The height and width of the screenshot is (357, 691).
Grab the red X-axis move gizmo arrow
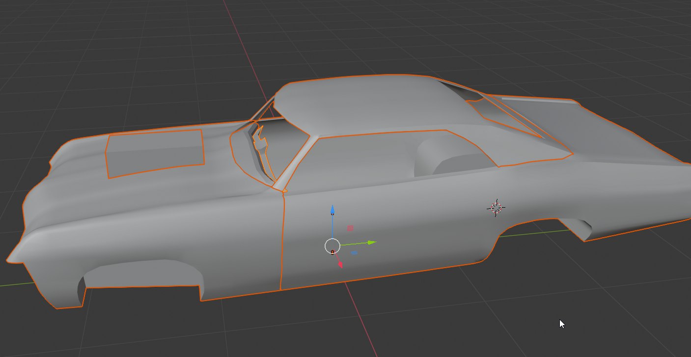(339, 264)
